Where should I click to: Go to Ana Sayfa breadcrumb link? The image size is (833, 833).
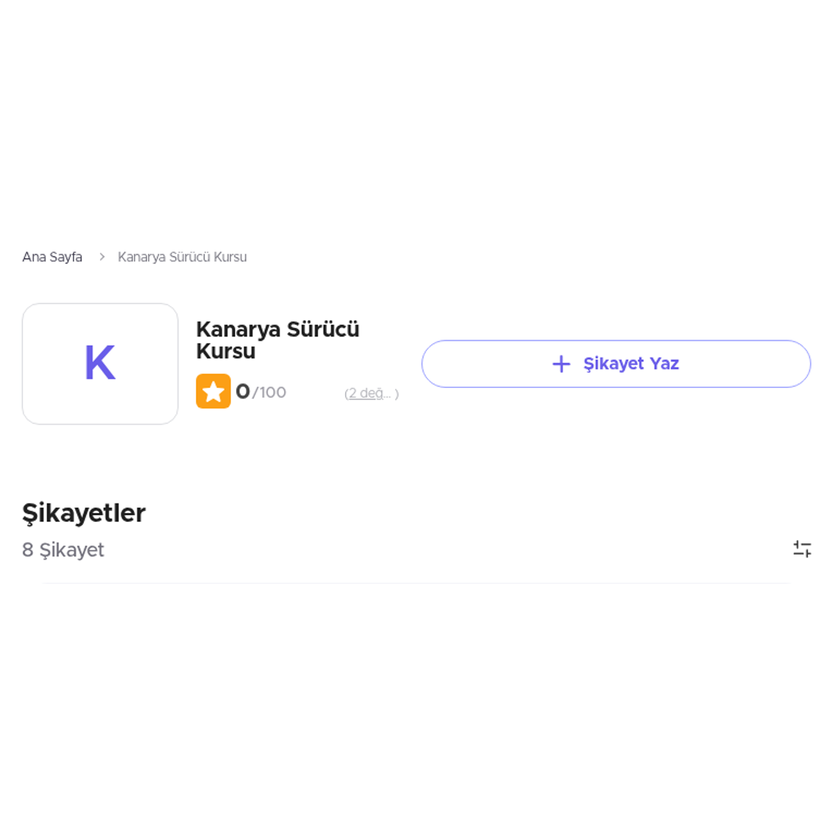coord(52,257)
